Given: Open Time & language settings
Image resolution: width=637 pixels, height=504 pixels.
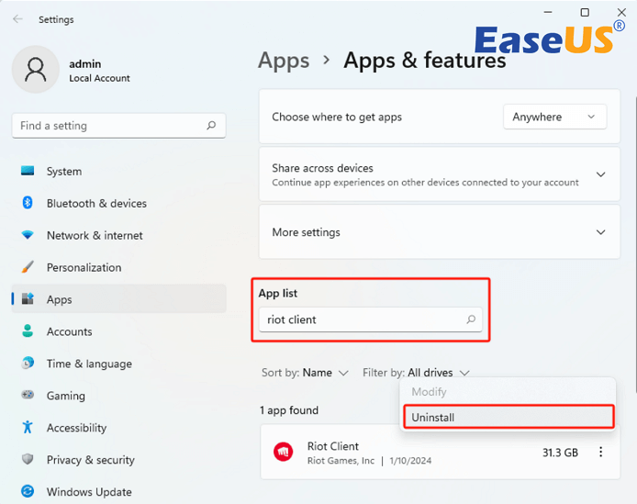Looking at the screenshot, I should pyautogui.click(x=89, y=364).
